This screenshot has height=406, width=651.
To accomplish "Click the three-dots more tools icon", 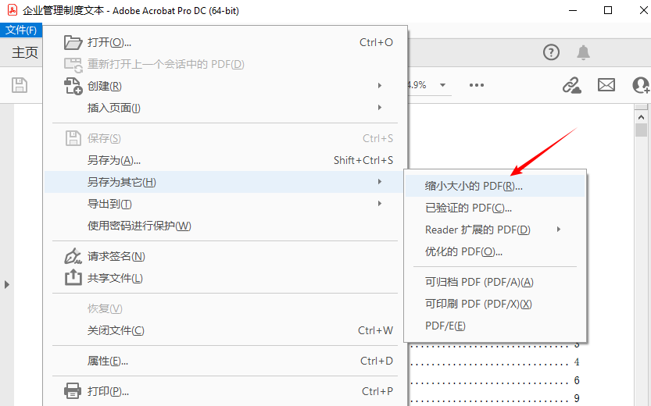I will pos(477,85).
